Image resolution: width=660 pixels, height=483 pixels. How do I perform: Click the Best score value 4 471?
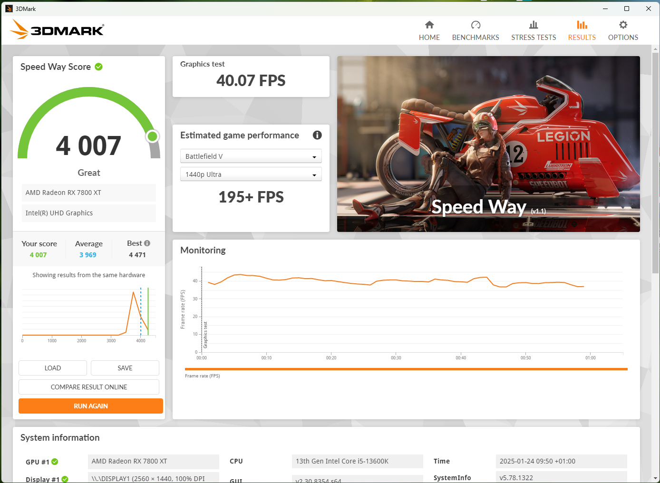click(x=137, y=255)
